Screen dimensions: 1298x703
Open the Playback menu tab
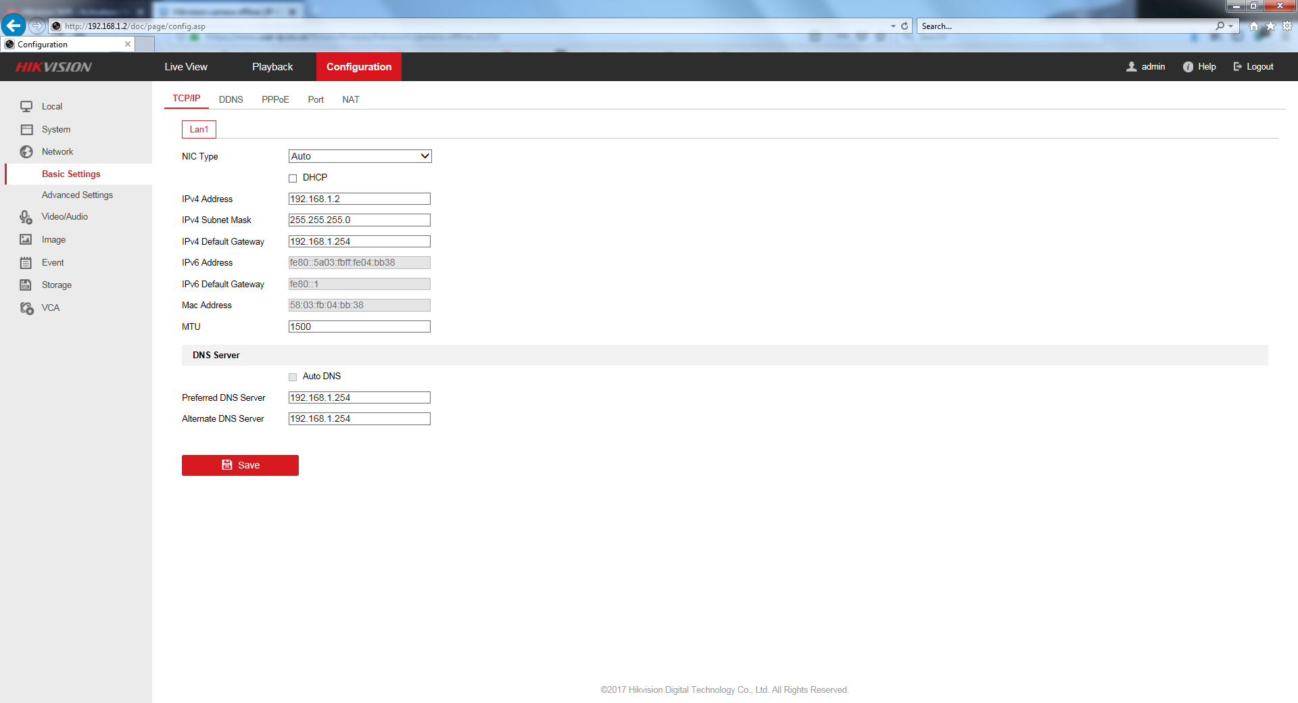click(272, 67)
